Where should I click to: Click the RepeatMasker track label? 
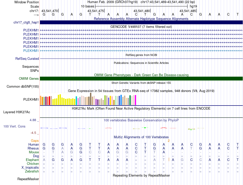[28, 179]
